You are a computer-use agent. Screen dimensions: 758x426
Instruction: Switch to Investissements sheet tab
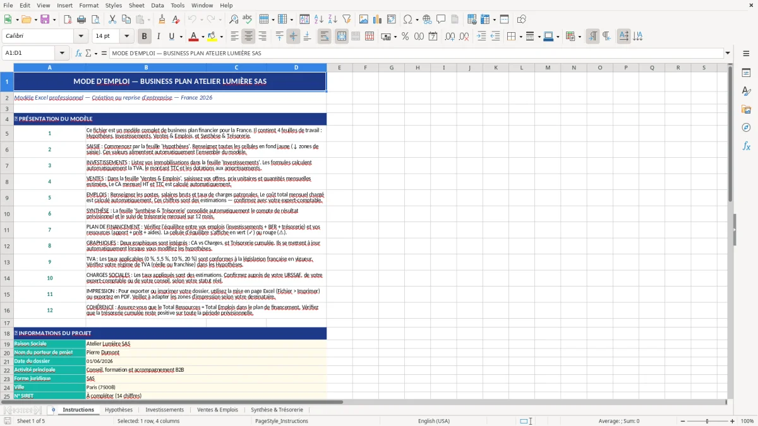tap(165, 410)
